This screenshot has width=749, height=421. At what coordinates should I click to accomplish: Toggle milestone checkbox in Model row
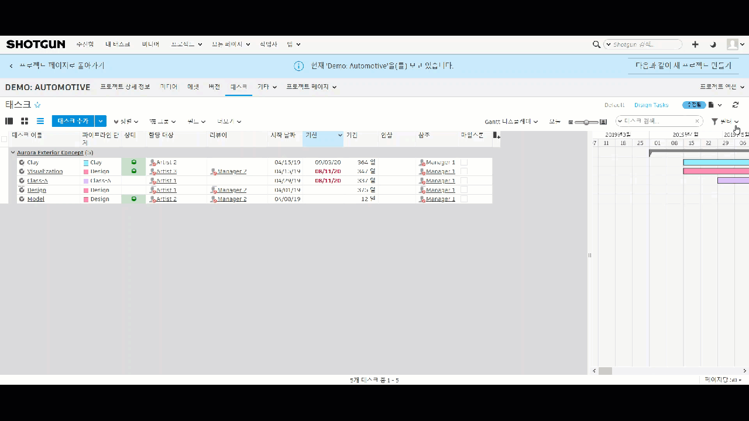pyautogui.click(x=464, y=199)
